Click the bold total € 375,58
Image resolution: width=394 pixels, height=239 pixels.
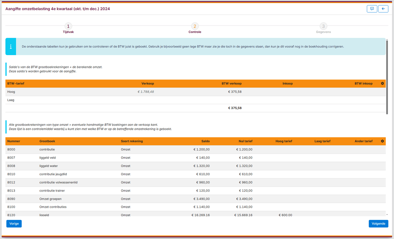click(235, 108)
